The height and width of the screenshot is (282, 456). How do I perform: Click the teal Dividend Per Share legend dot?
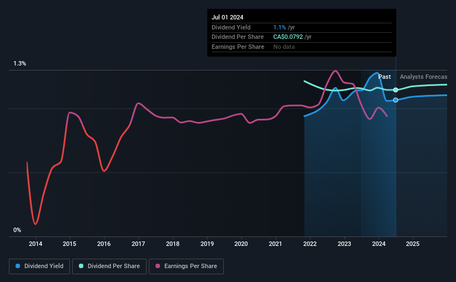tap(81, 266)
